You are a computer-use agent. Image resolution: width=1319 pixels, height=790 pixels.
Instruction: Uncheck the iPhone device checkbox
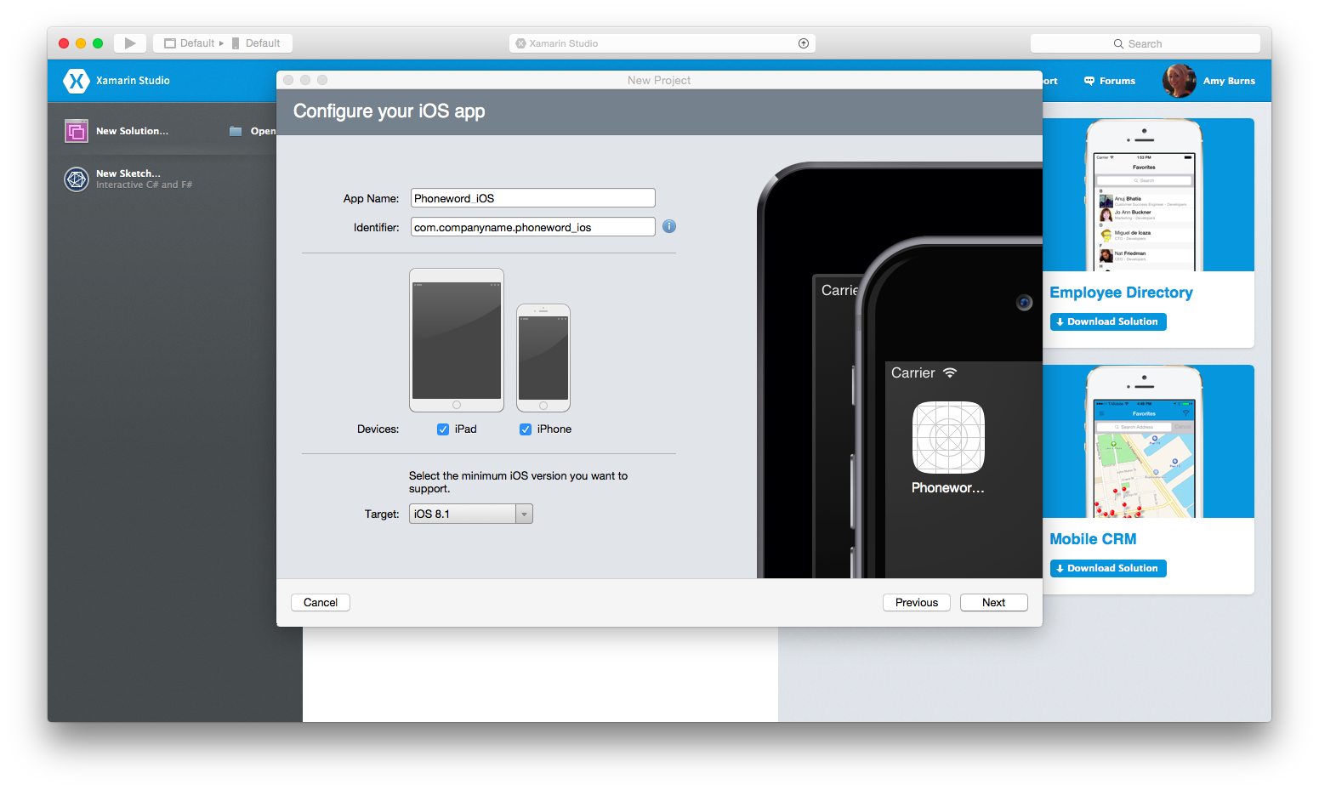point(526,429)
